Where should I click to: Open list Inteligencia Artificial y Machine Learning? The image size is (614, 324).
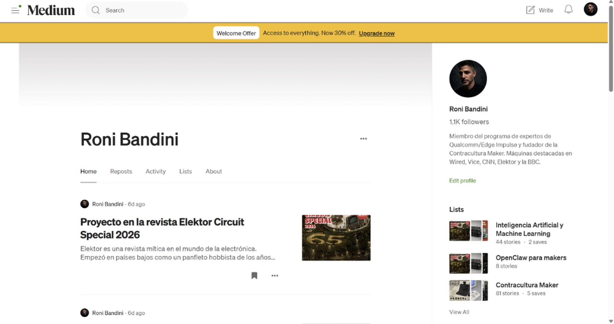(x=529, y=229)
